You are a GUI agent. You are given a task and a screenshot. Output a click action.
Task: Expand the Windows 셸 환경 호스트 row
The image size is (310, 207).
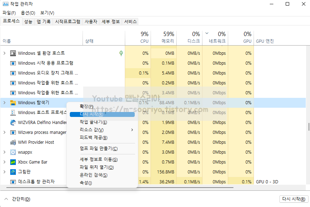[x=4, y=53]
